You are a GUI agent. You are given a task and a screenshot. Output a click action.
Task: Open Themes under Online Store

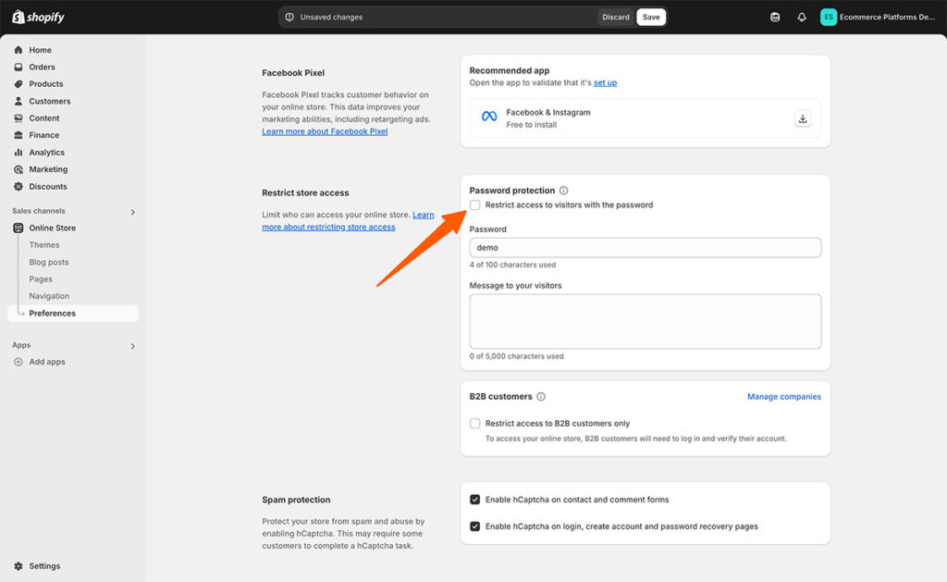click(x=44, y=245)
